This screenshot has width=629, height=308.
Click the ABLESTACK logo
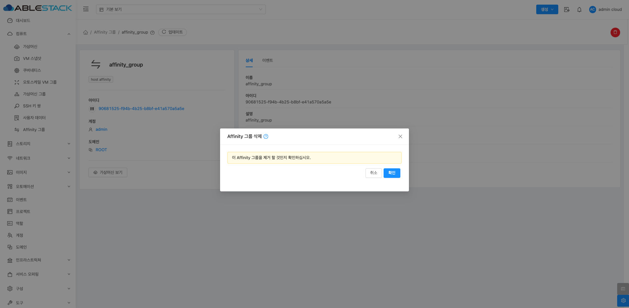(38, 8)
